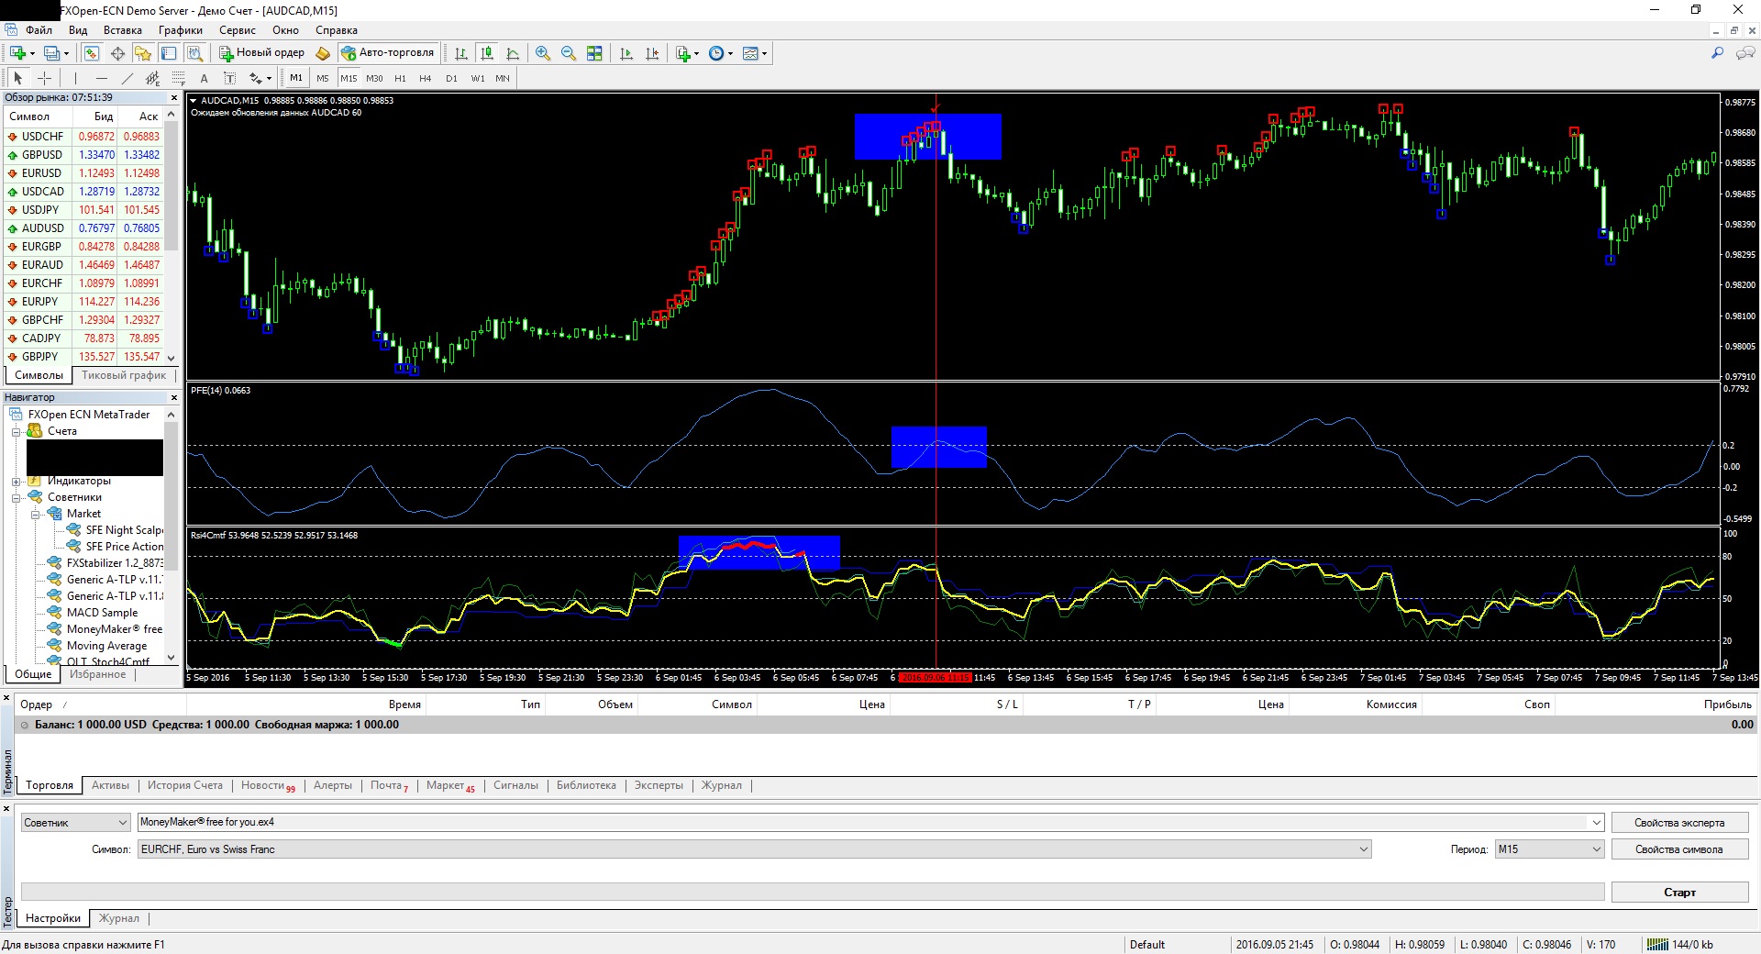Switch chart to bar chart
Image resolution: width=1761 pixels, height=954 pixels.
[461, 53]
